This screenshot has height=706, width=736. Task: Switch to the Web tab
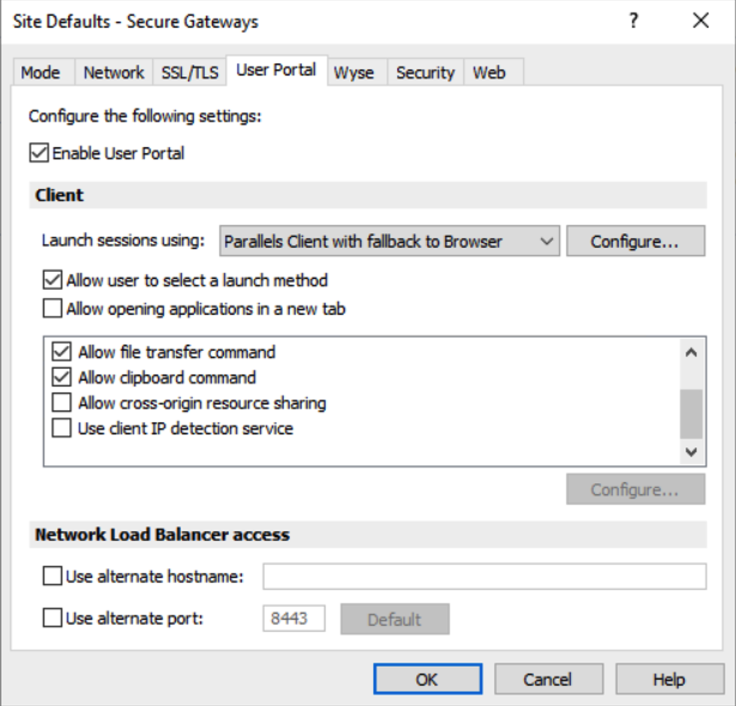click(x=489, y=72)
